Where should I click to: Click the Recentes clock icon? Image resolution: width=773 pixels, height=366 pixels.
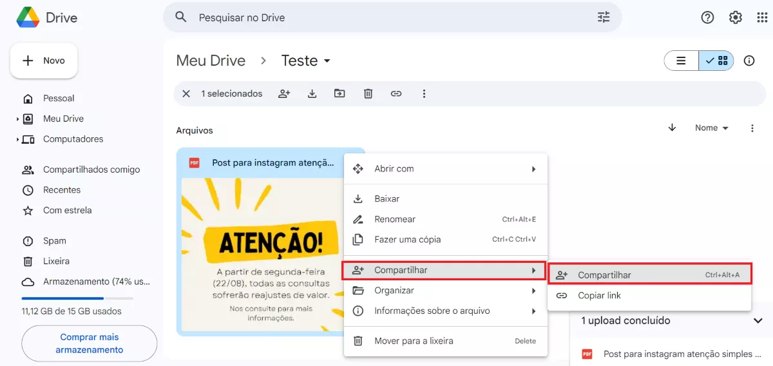[x=28, y=190]
